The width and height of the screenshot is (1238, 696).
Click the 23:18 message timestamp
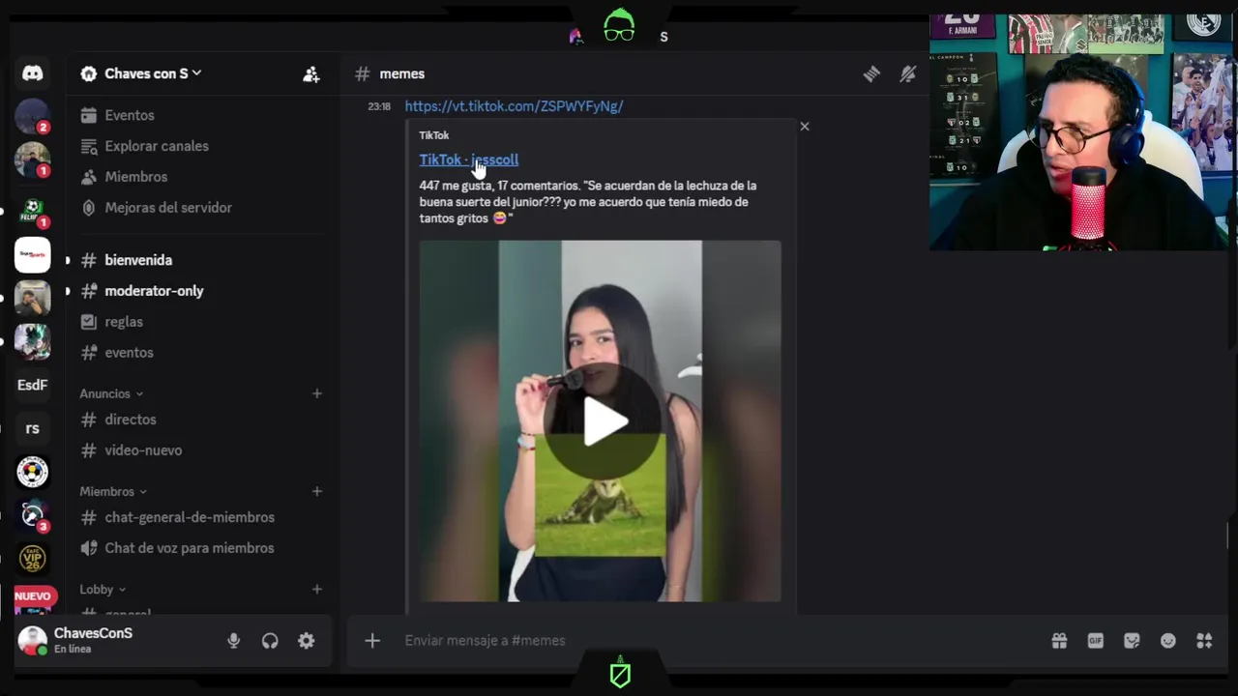click(379, 106)
